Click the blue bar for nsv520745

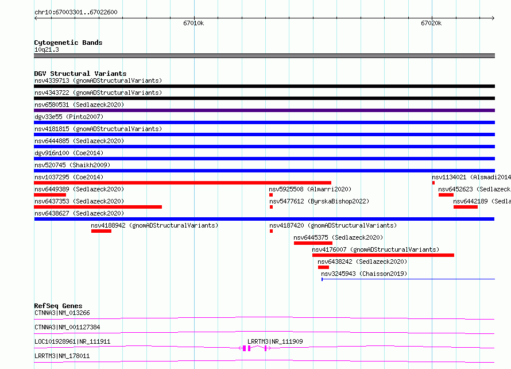264,171
